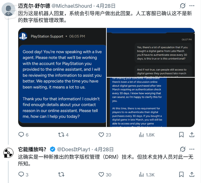The image size is (203, 183).
Task: Bookmark DoesItPlay1's tweet
Action: 181,174
